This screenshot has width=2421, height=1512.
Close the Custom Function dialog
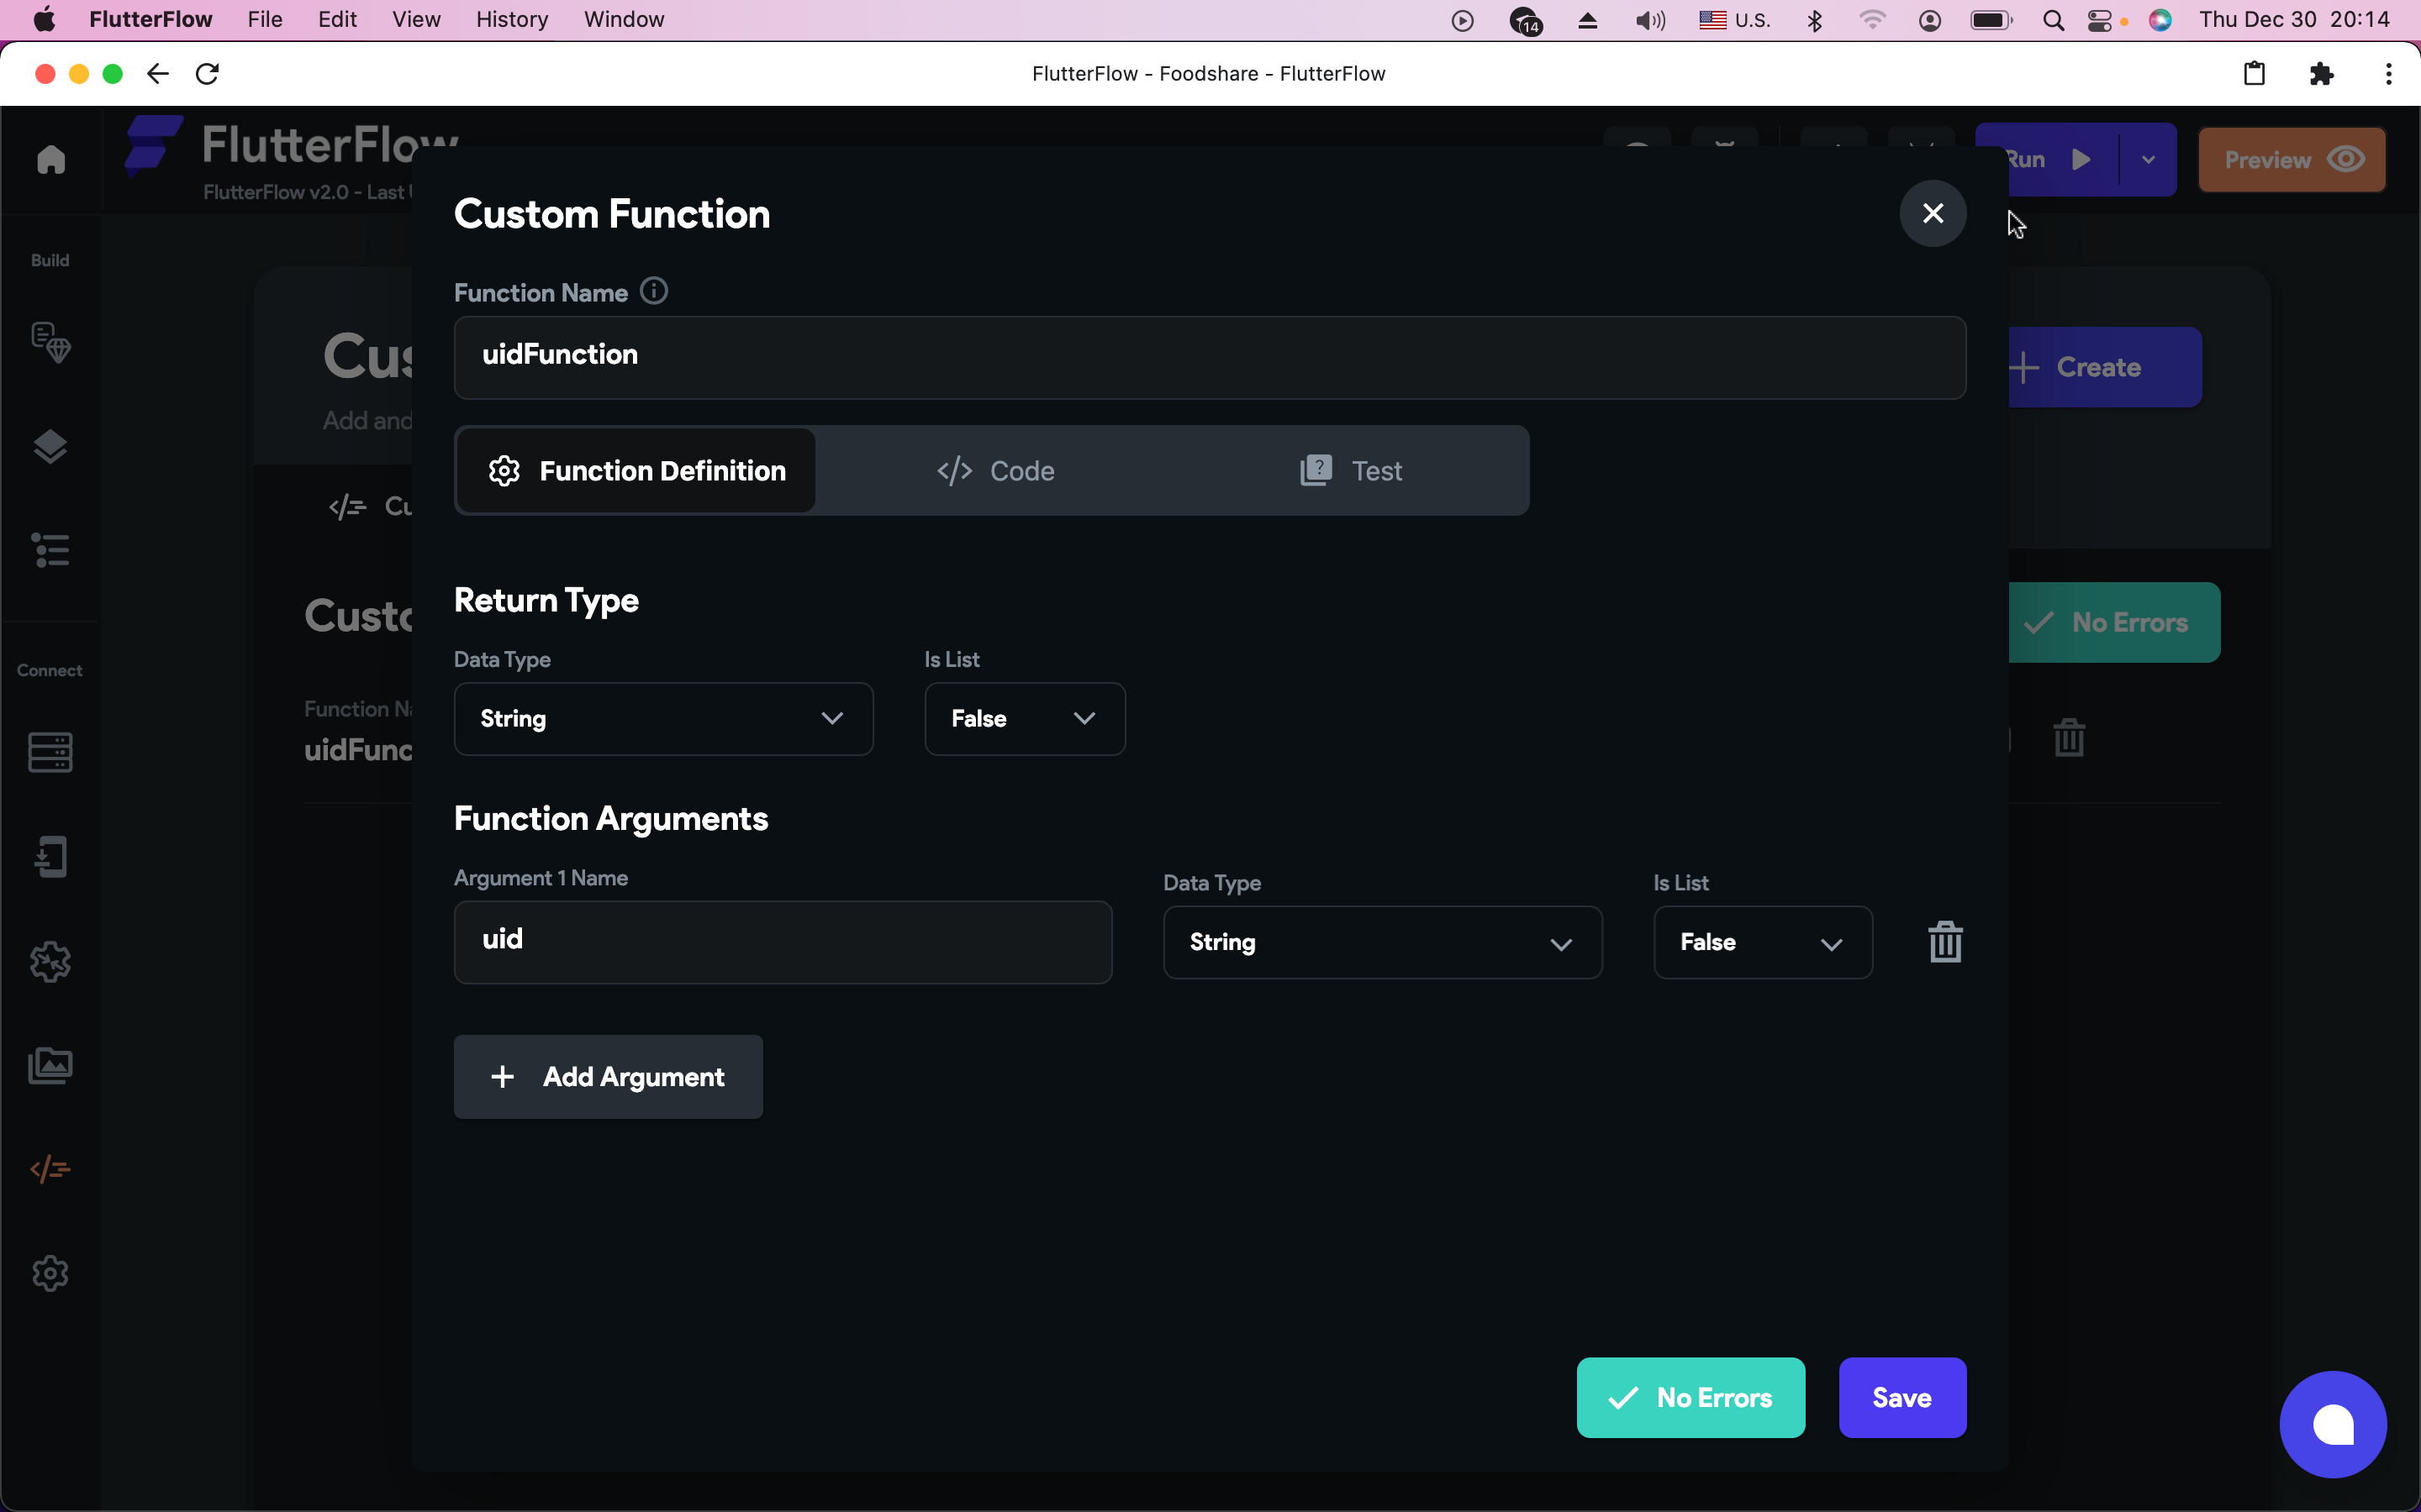[x=1933, y=213]
